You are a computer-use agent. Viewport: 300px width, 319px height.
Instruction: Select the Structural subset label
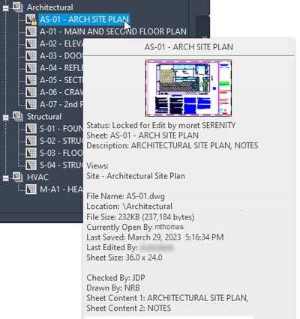point(44,117)
